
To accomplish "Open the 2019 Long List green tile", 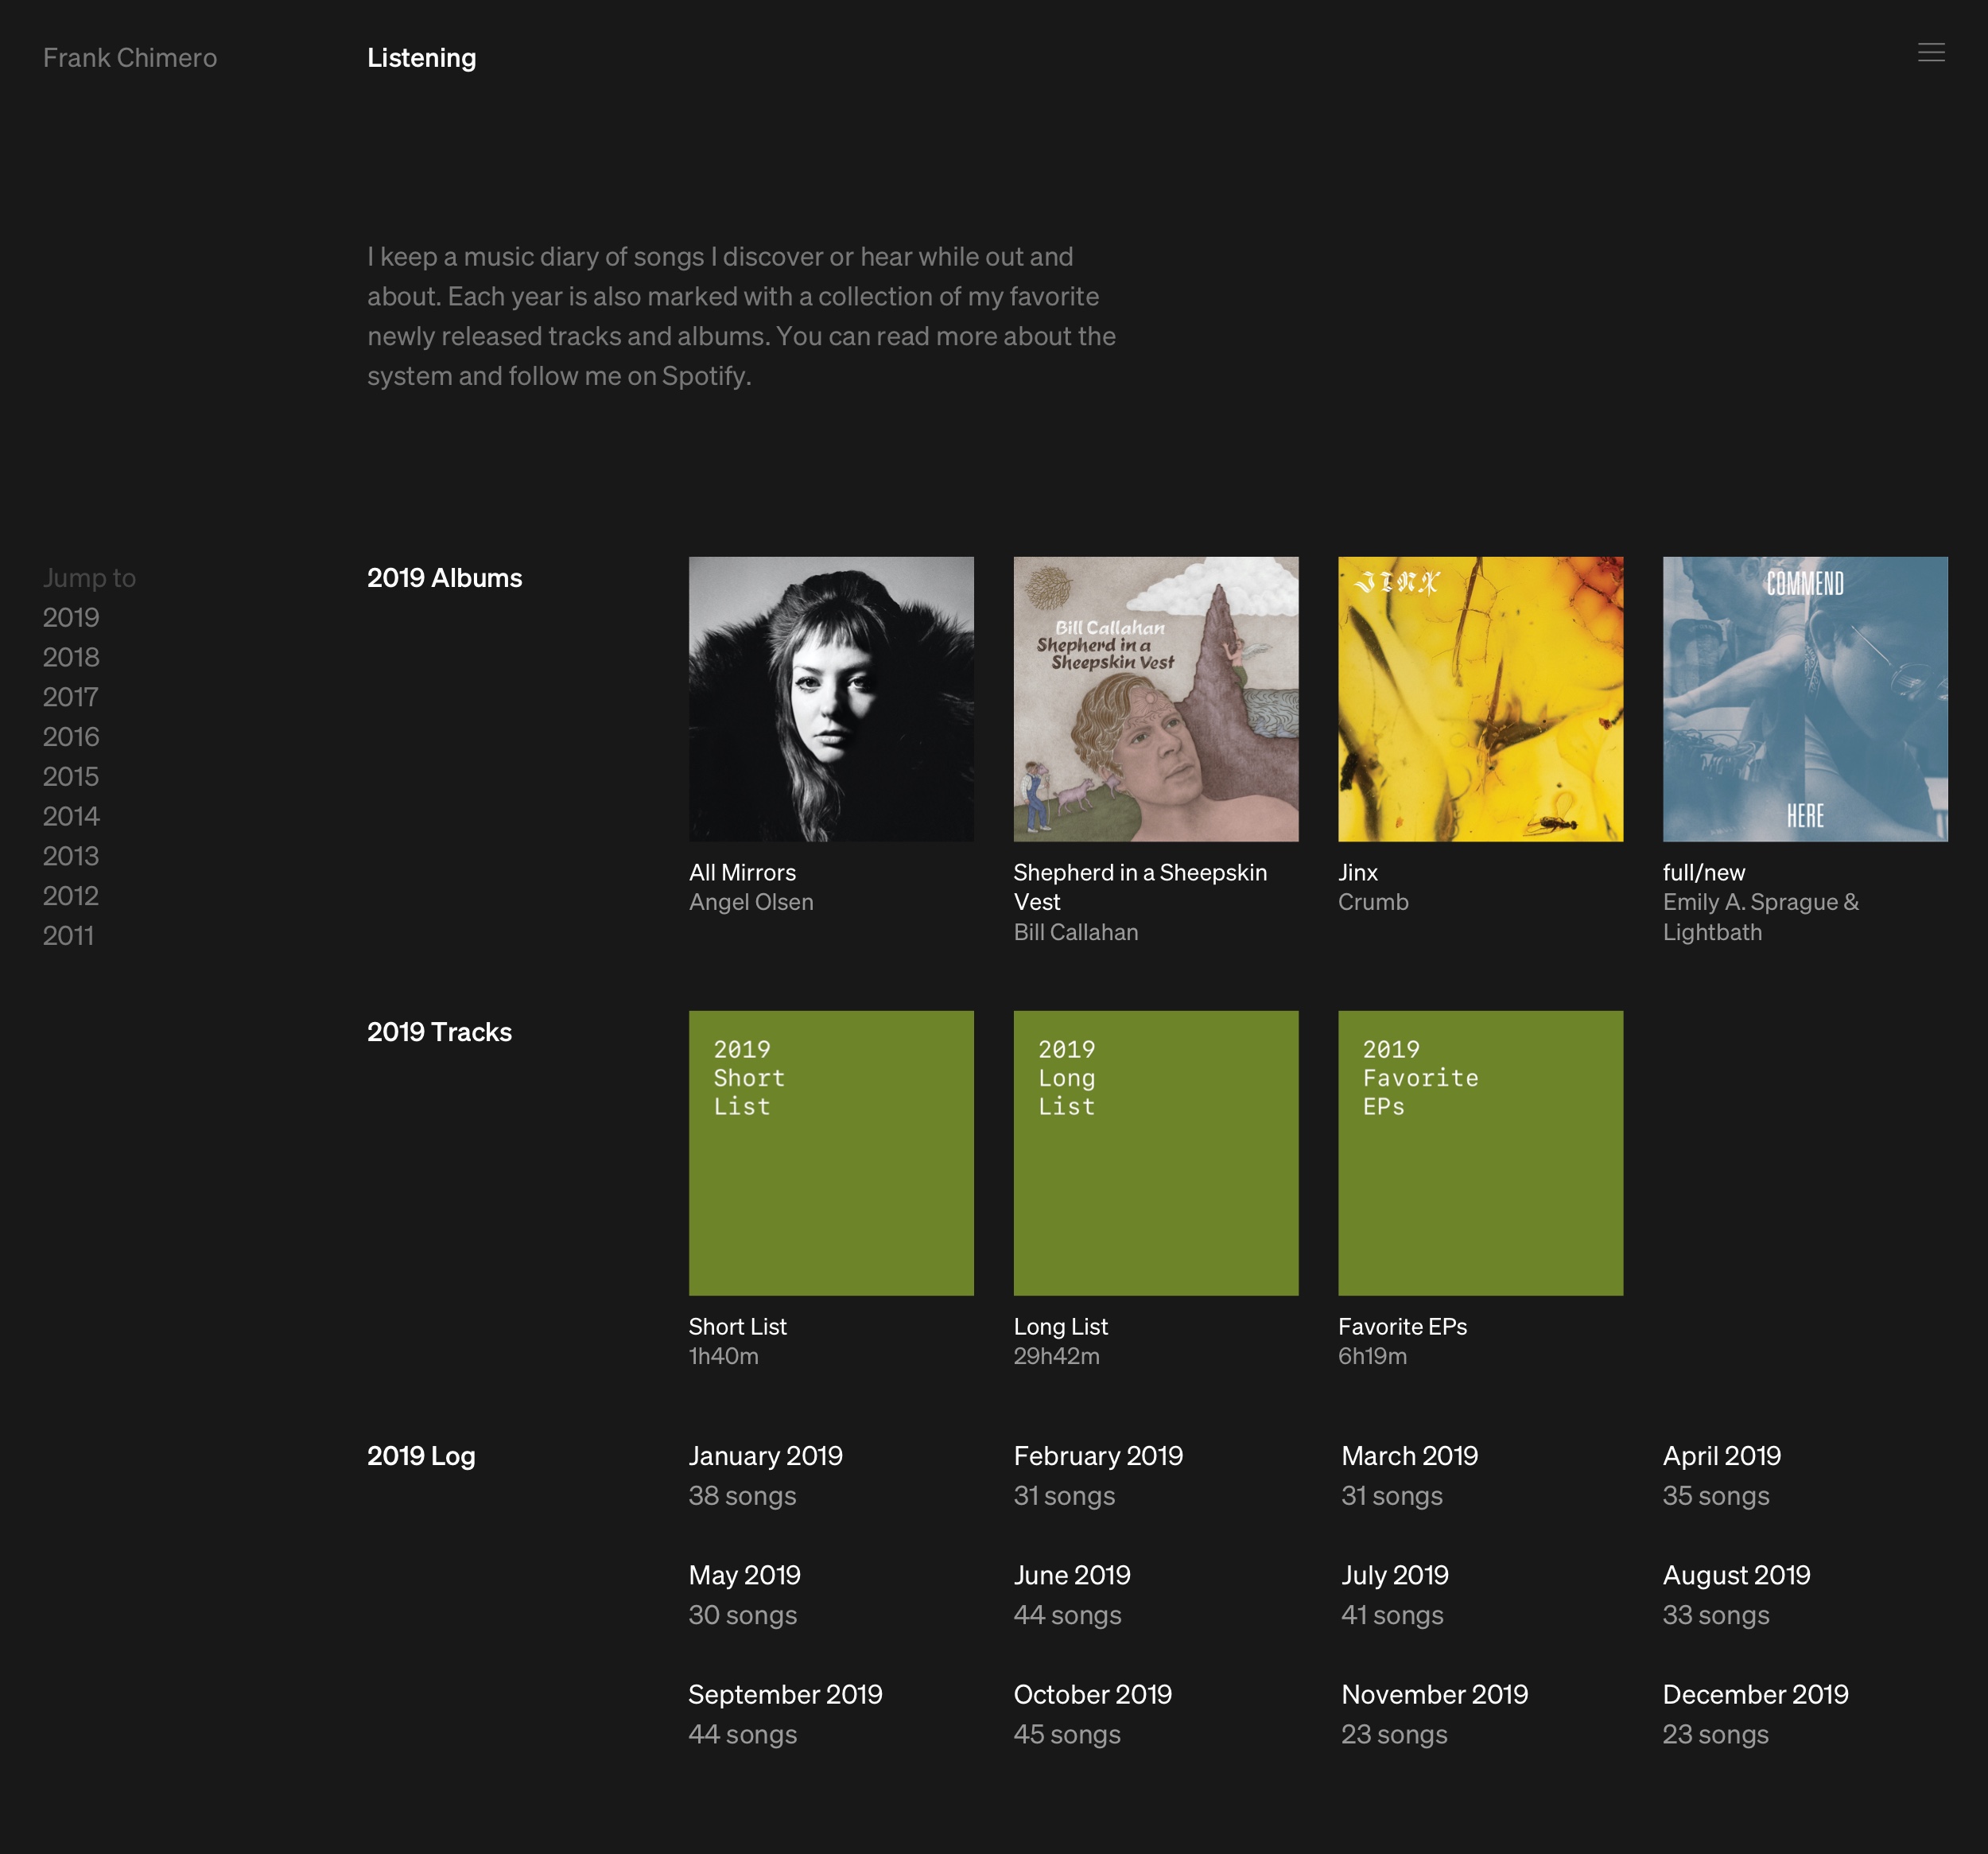I will [x=1156, y=1153].
